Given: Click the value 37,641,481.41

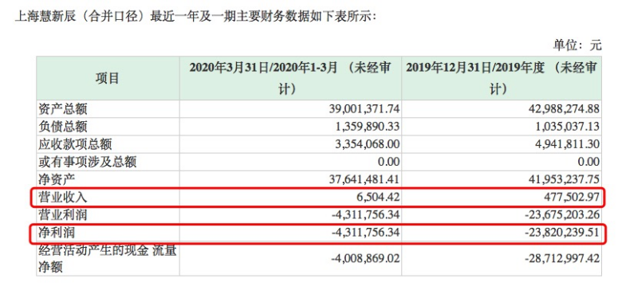Looking at the screenshot, I should pyautogui.click(x=364, y=180).
